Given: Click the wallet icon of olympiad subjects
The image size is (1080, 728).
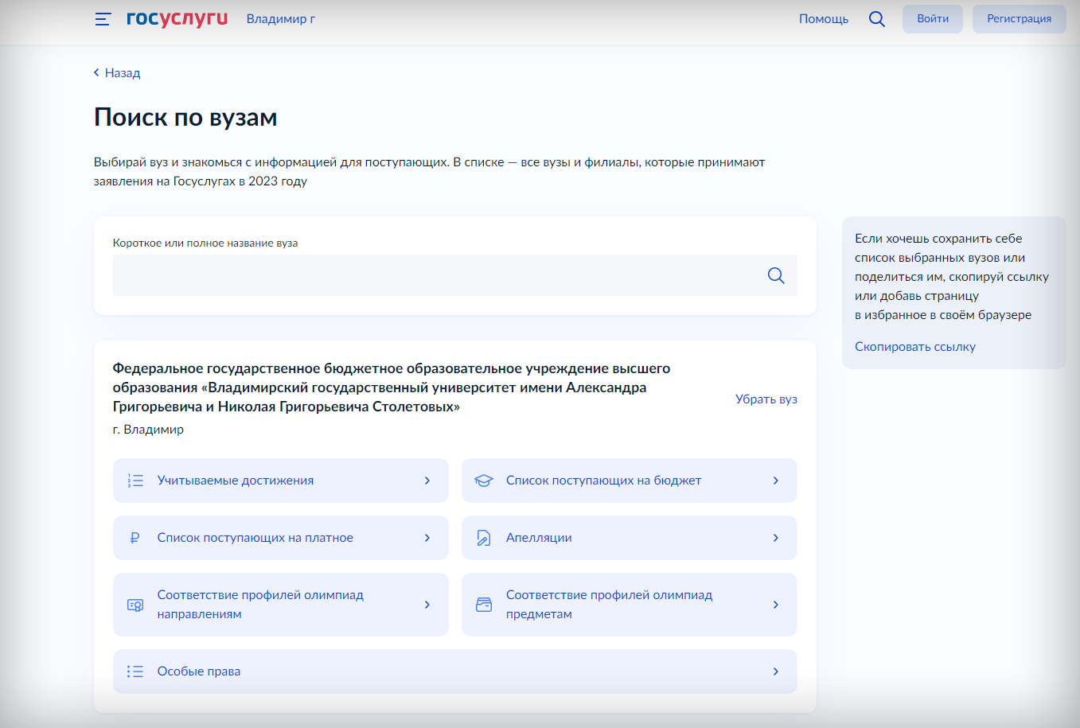Looking at the screenshot, I should 484,605.
